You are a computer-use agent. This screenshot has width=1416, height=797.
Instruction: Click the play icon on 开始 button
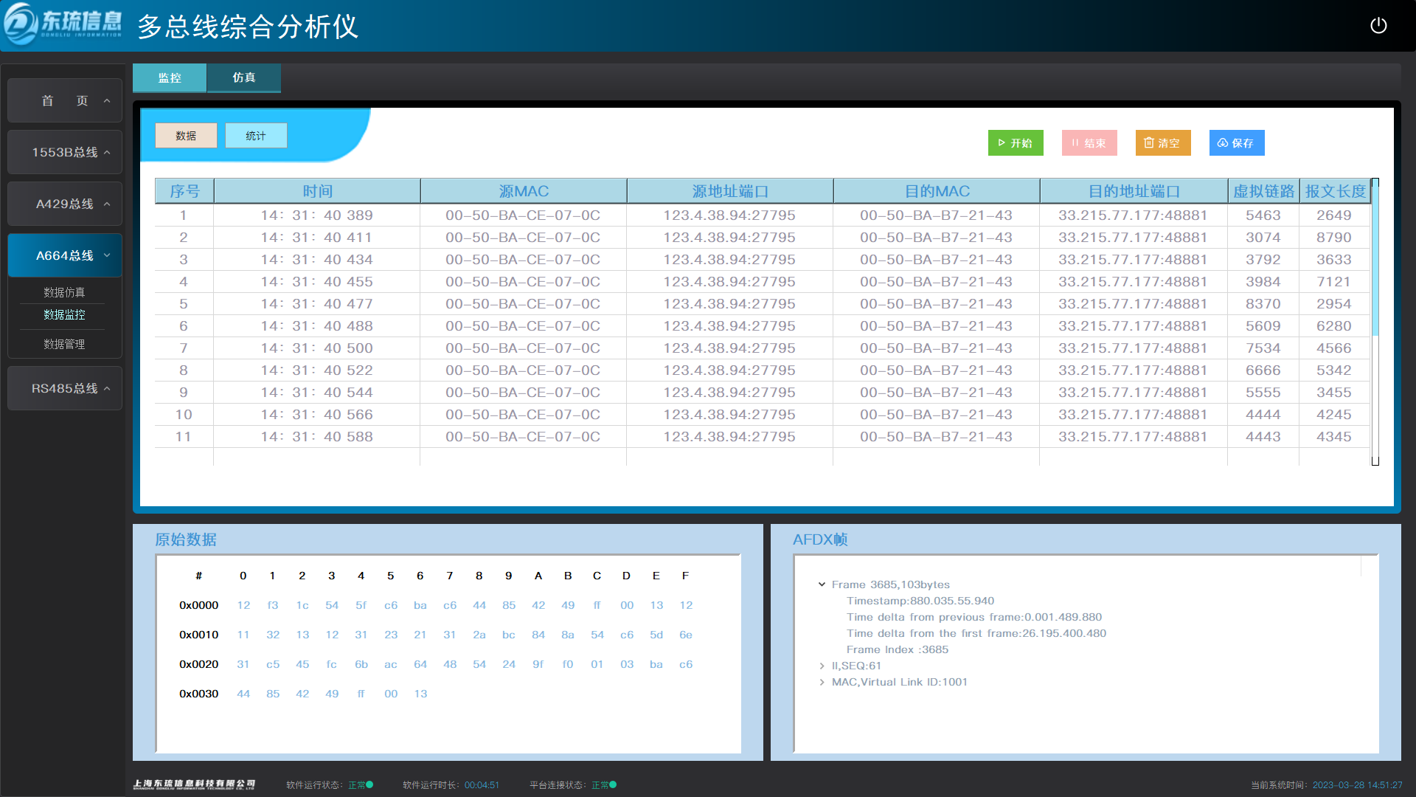pyautogui.click(x=1002, y=143)
